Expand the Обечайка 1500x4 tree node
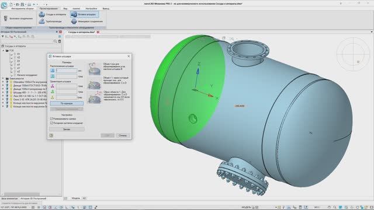 tap(4, 82)
